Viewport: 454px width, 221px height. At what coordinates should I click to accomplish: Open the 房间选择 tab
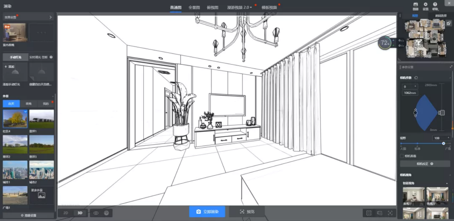point(441,15)
